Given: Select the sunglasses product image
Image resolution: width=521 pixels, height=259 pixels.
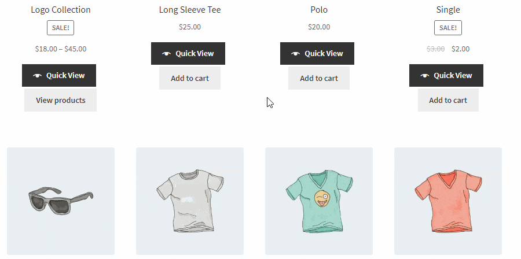Looking at the screenshot, I should click(x=61, y=201).
